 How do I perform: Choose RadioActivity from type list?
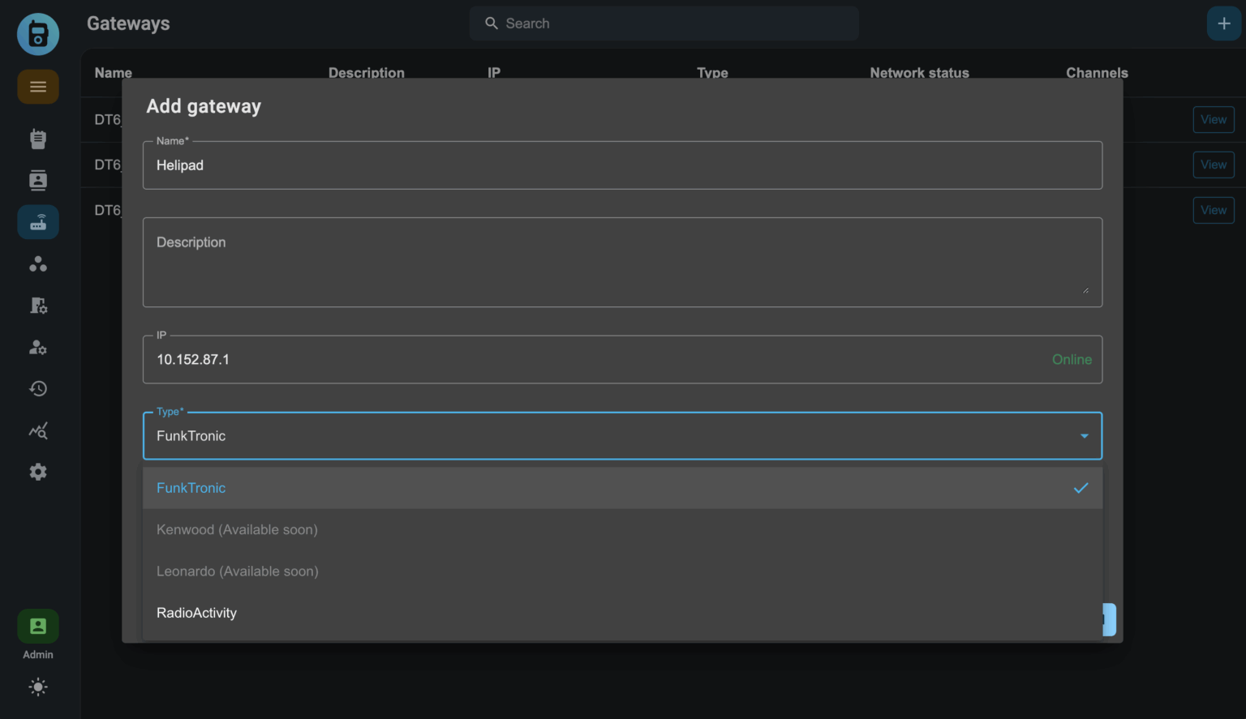point(197,613)
